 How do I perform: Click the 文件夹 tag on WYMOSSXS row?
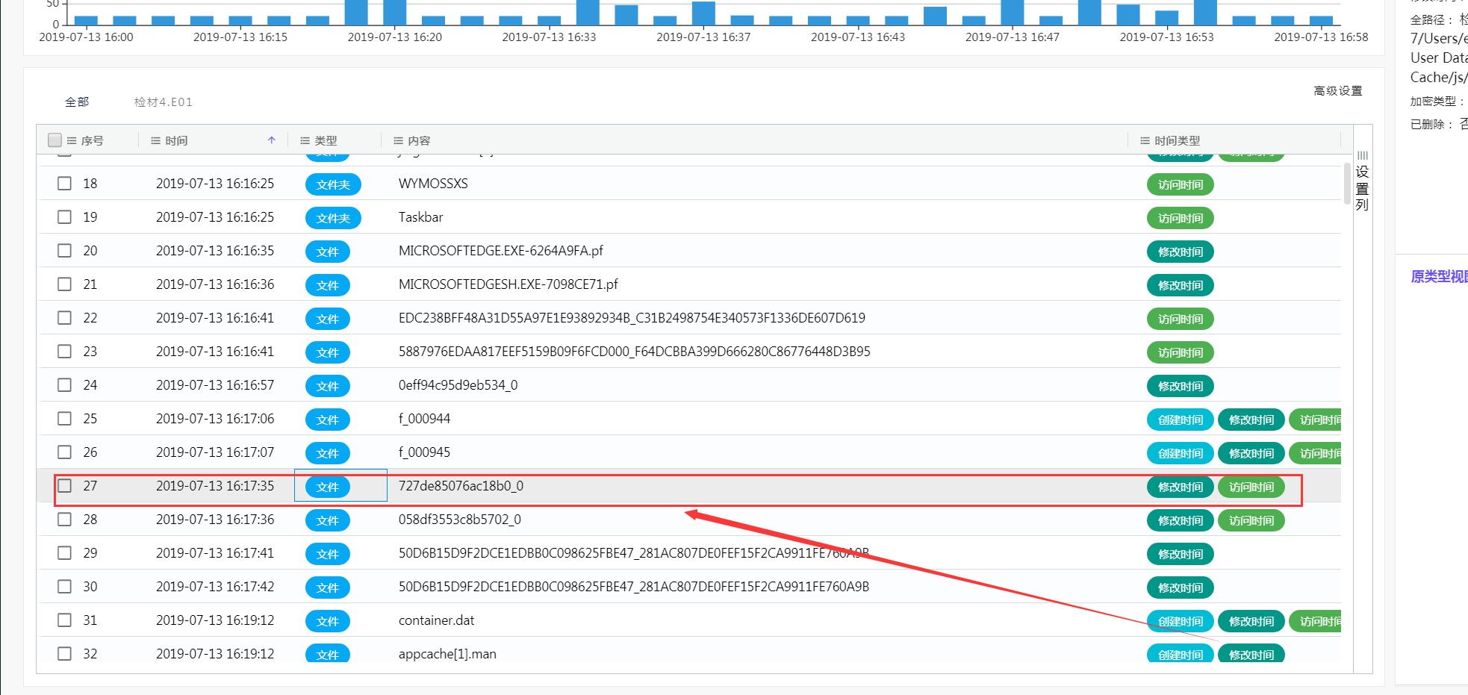pos(333,184)
